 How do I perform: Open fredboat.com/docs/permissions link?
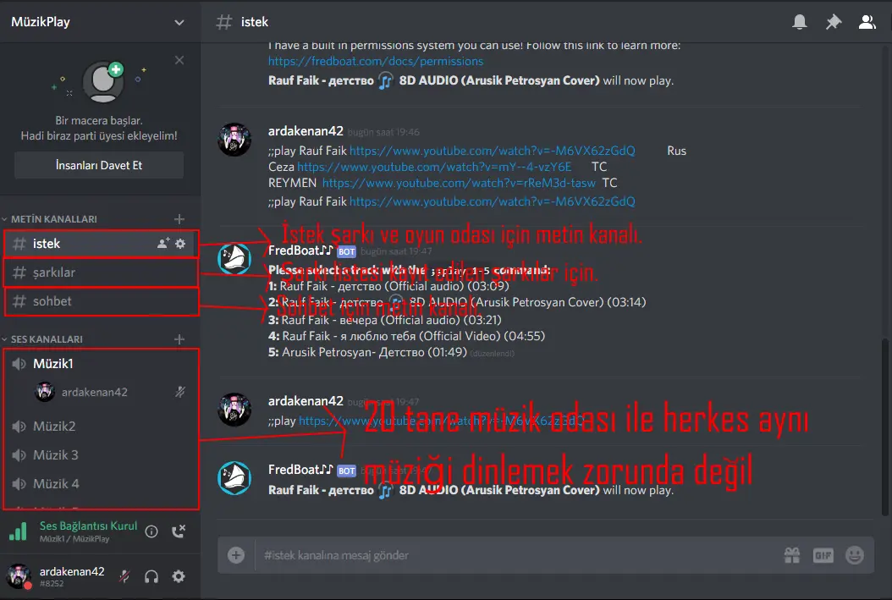tap(376, 61)
